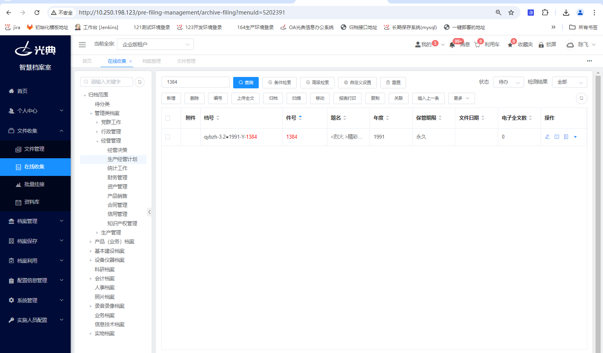Click the 条件检索 button
Viewport: 603px width, 353px height.
click(280, 82)
